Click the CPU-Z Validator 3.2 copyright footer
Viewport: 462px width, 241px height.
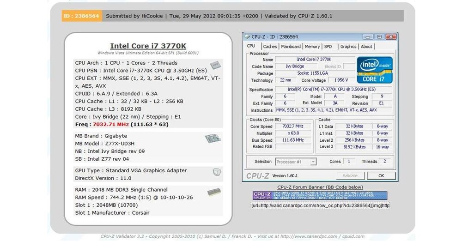click(x=232, y=236)
